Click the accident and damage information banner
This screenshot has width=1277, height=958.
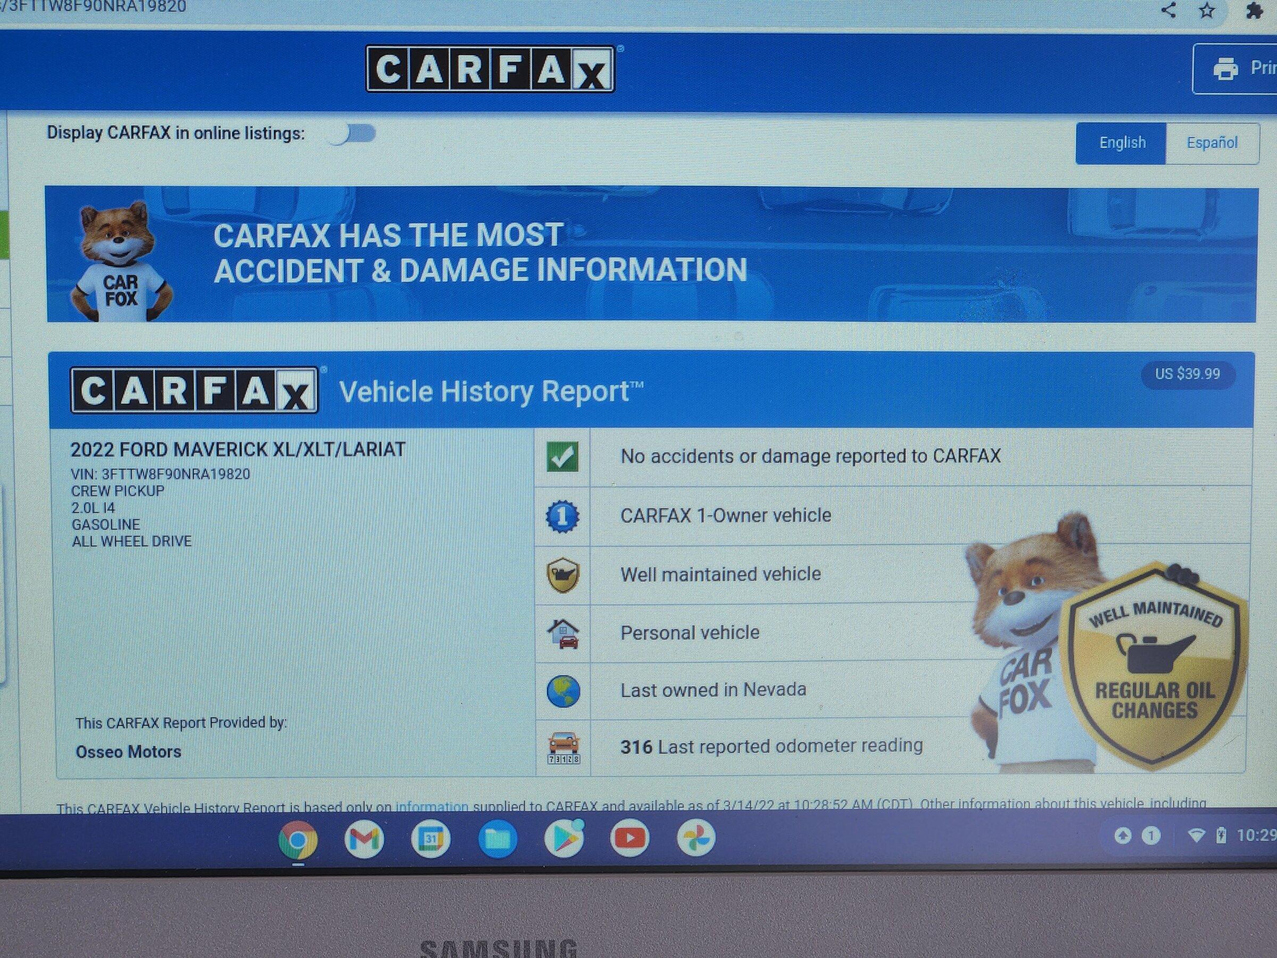(651, 254)
